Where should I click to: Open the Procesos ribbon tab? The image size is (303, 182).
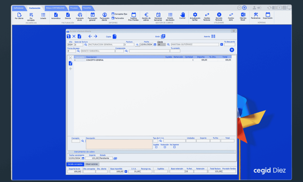pos(74,8)
